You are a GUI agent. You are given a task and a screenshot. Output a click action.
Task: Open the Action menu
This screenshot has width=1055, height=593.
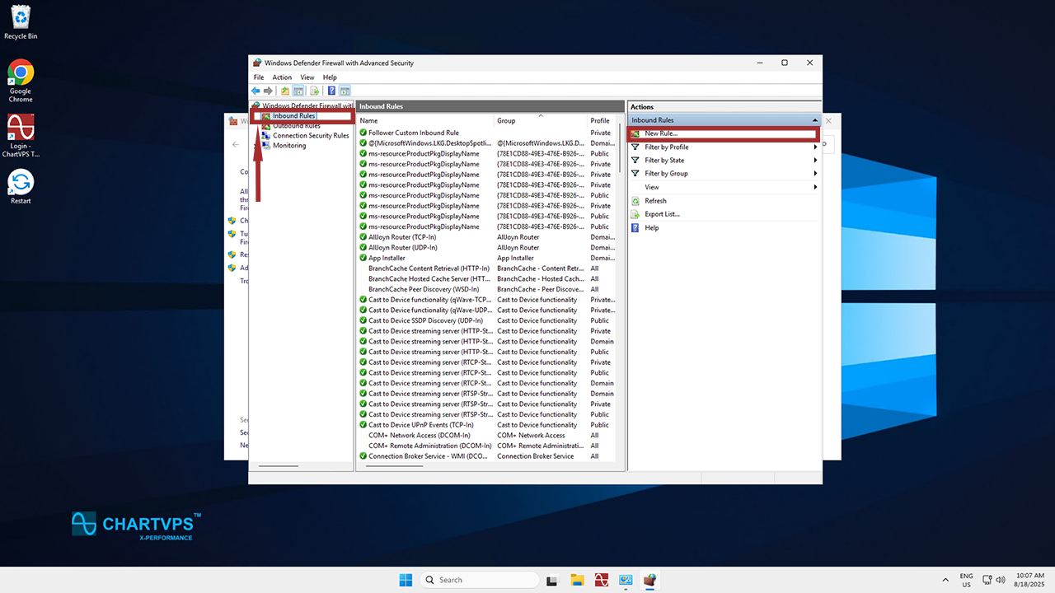[282, 77]
